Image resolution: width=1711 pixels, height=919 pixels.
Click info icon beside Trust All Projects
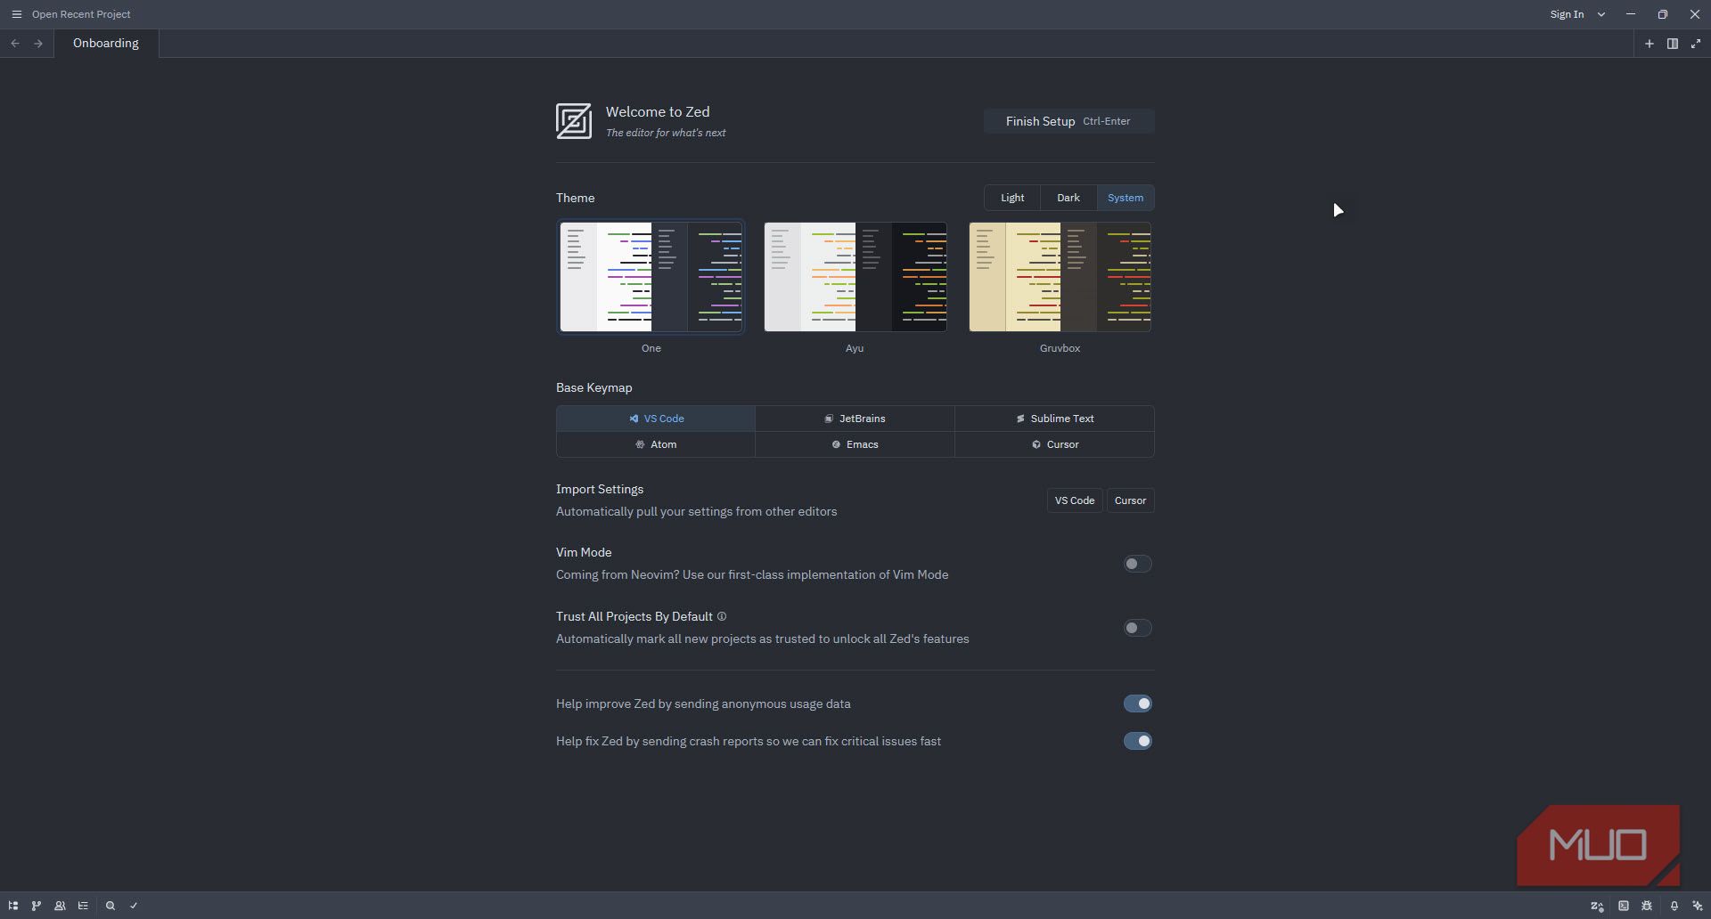click(722, 616)
